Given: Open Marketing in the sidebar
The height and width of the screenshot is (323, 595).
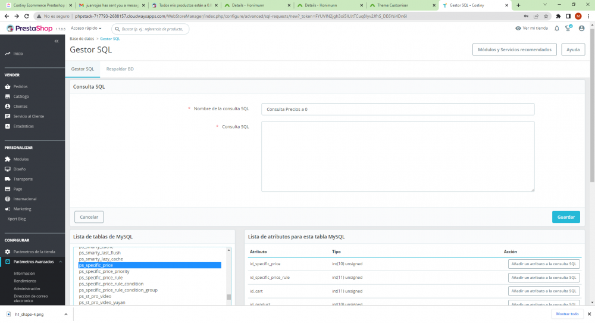Looking at the screenshot, I should 22,209.
